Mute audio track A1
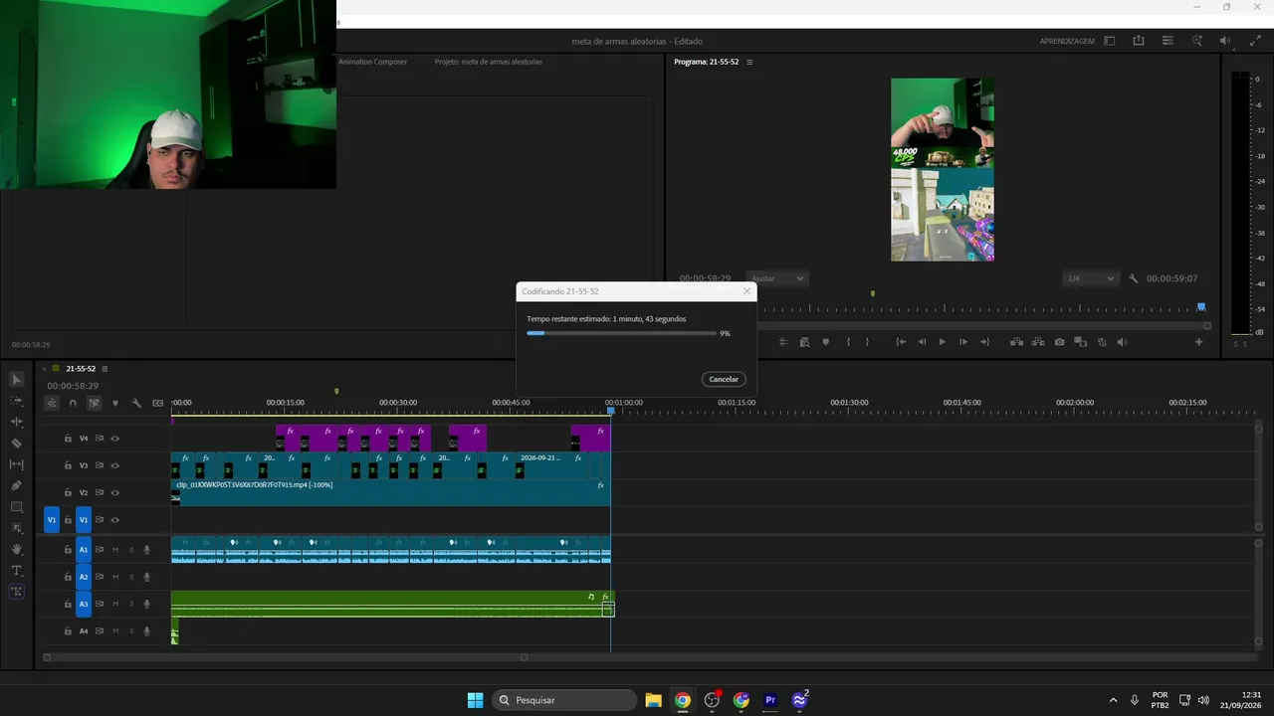Screen dimensions: 1274x716 (x=115, y=550)
